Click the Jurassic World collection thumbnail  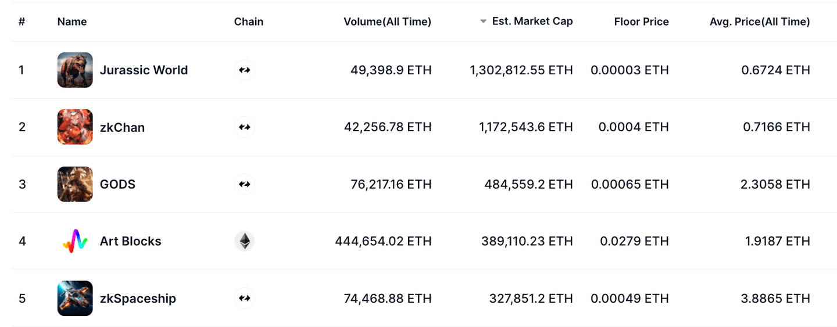[x=75, y=70]
